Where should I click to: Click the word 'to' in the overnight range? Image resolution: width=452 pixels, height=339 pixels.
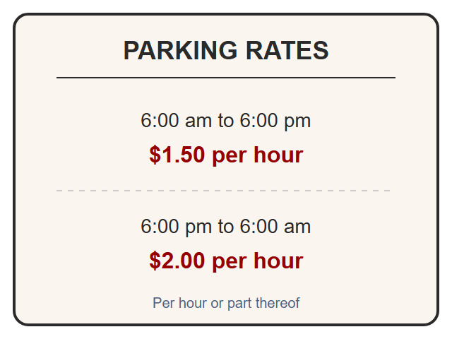pos(226,226)
